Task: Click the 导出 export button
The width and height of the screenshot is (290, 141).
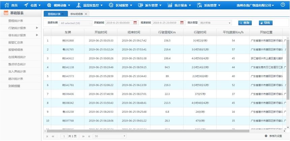Action: coord(266,22)
